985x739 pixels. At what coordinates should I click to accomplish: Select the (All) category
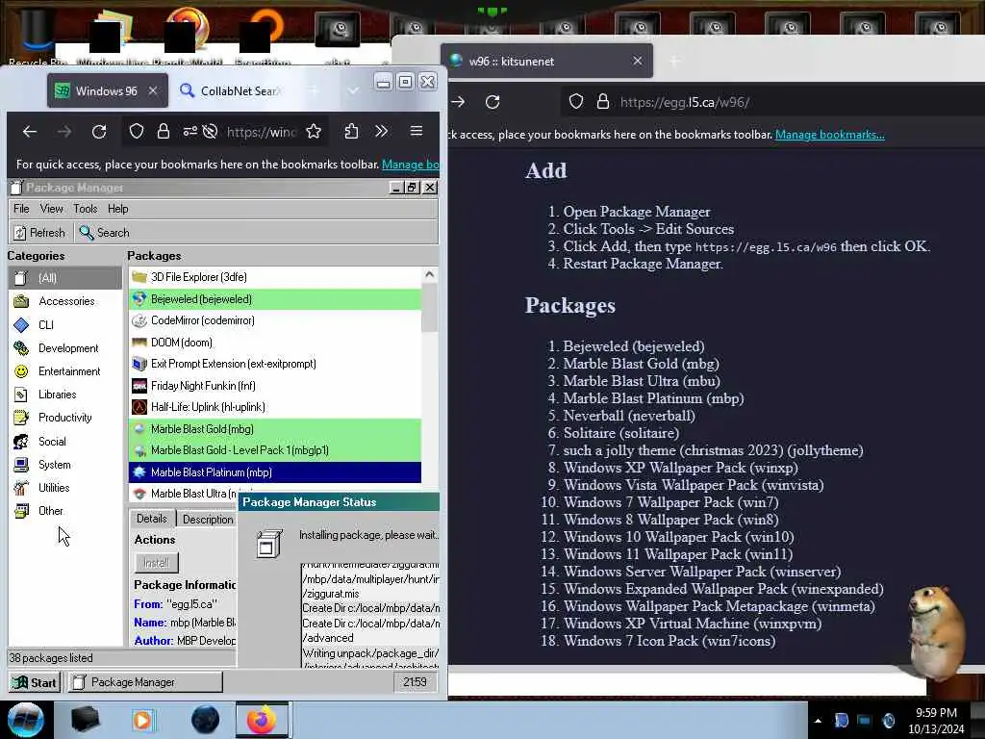pos(65,278)
